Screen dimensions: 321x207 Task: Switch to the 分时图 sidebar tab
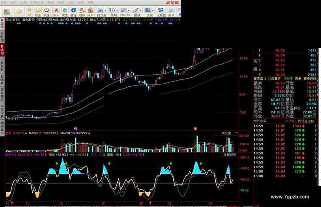tap(2, 37)
